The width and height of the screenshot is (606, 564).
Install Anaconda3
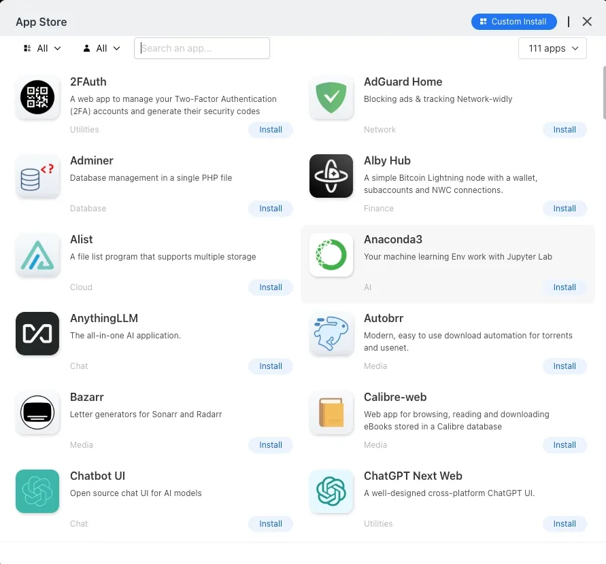565,287
